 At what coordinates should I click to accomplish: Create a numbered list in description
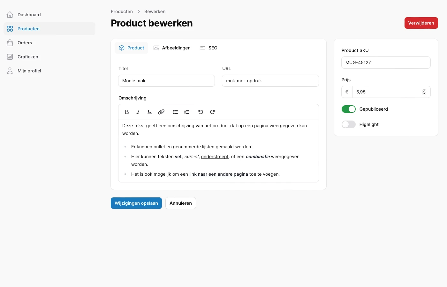[x=187, y=112]
